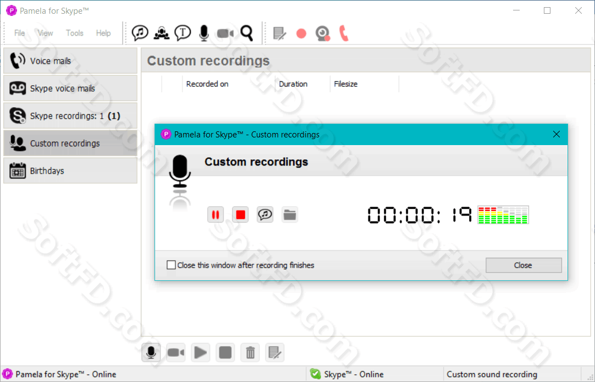The width and height of the screenshot is (595, 382).
Task: Minimize the Pamela for Skype window
Action: [x=516, y=10]
